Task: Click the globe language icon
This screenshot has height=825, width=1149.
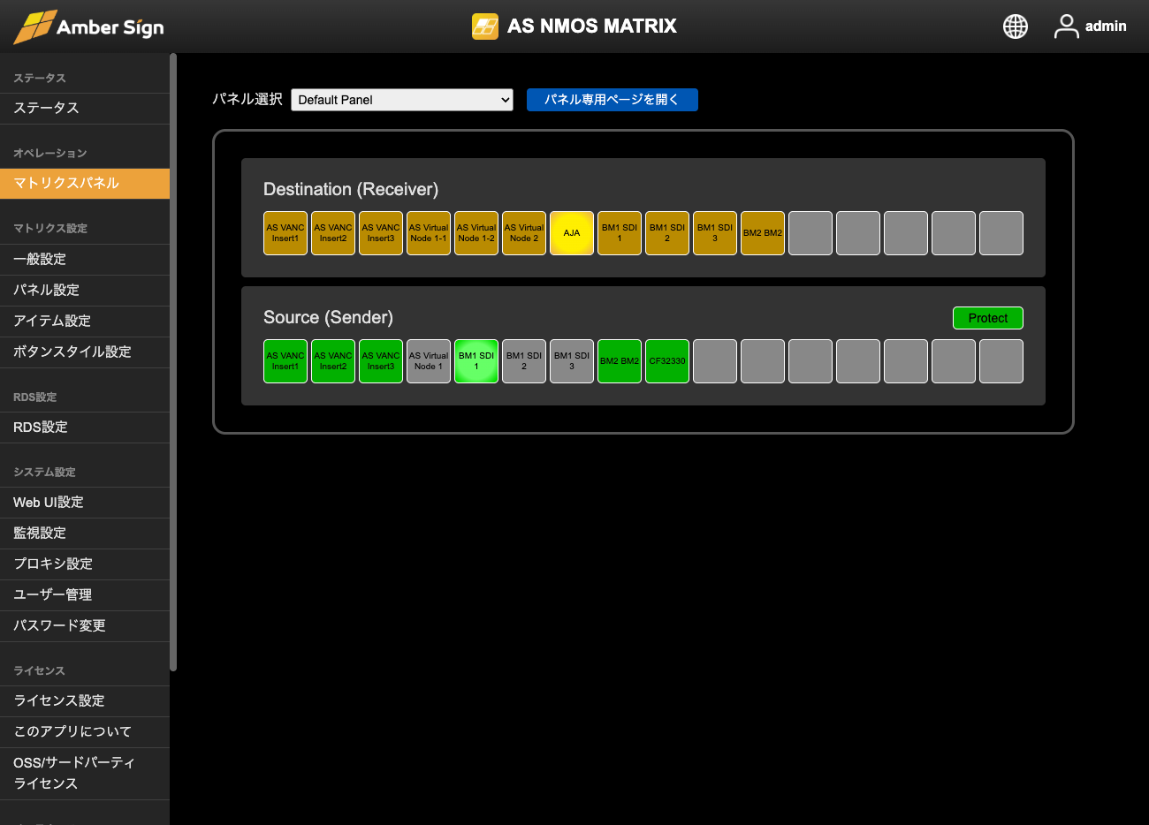Action: click(1015, 26)
